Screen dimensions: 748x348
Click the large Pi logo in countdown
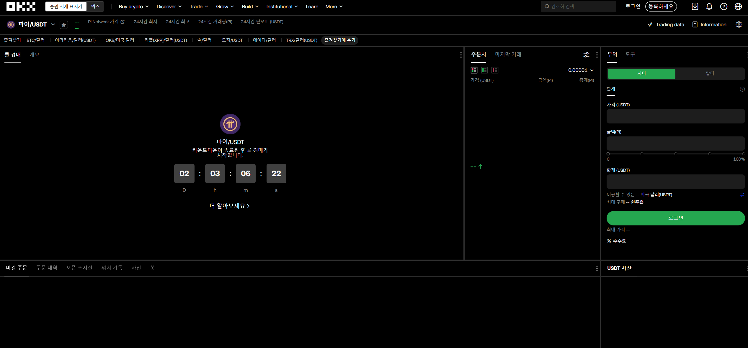click(x=230, y=124)
